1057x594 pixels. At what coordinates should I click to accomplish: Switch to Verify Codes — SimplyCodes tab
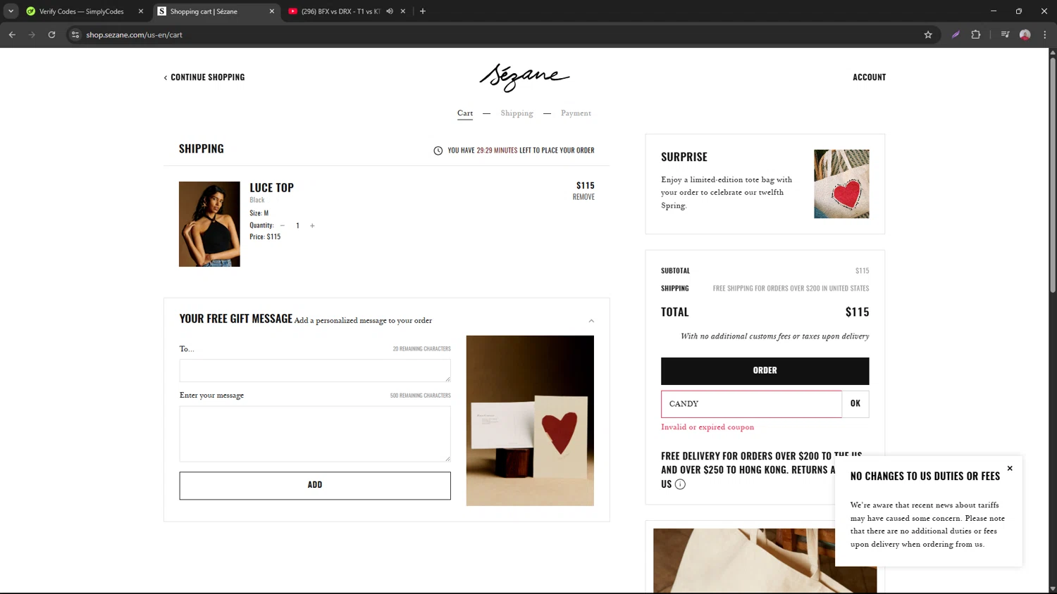point(83,11)
